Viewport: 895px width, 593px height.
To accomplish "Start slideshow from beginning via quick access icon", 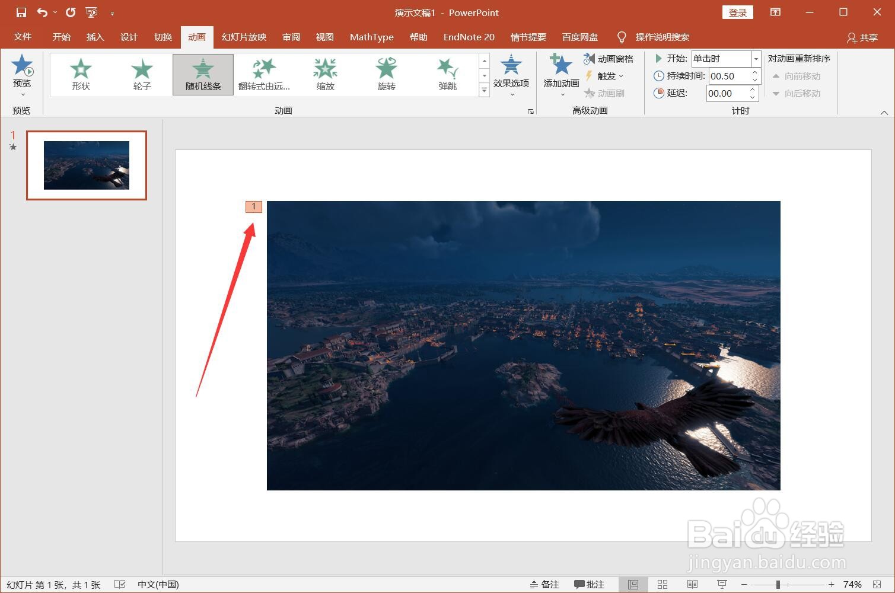I will 91,12.
